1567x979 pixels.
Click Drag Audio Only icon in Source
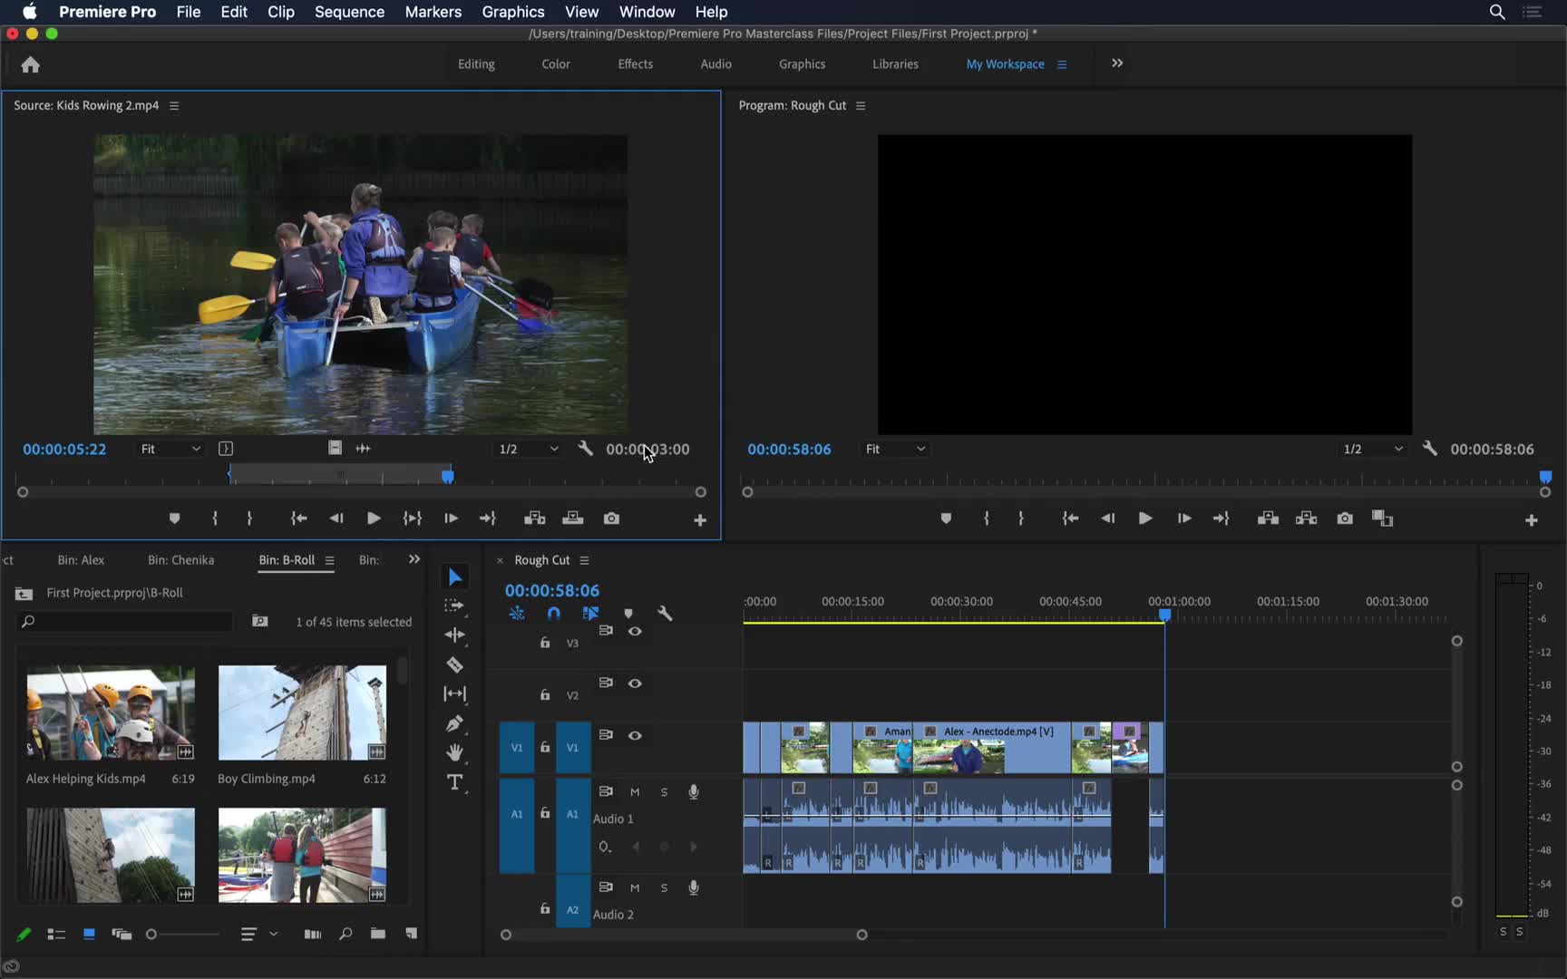[x=364, y=449]
